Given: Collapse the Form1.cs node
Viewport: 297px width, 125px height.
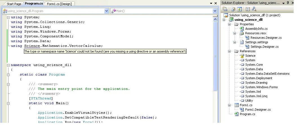Looking at the screenshot, I should point(229,105).
